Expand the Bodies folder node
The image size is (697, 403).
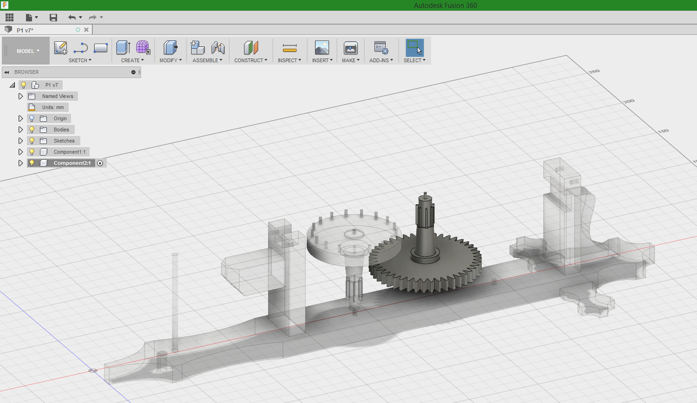point(20,130)
